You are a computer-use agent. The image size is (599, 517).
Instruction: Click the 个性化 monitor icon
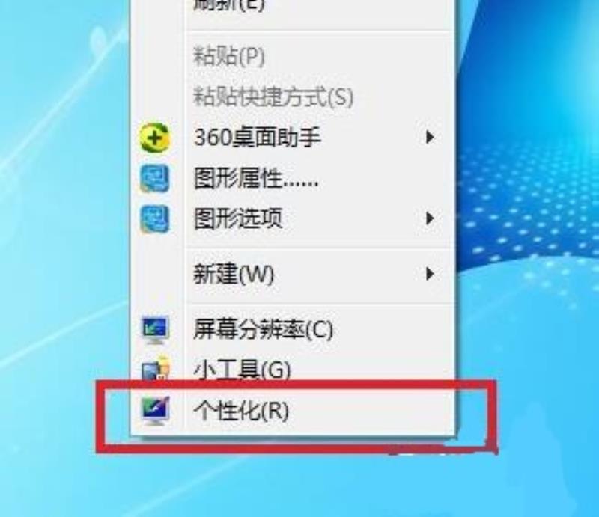155,411
